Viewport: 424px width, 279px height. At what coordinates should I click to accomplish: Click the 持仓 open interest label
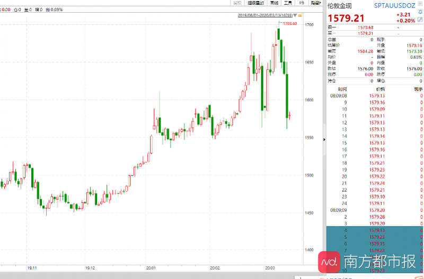click(332, 81)
